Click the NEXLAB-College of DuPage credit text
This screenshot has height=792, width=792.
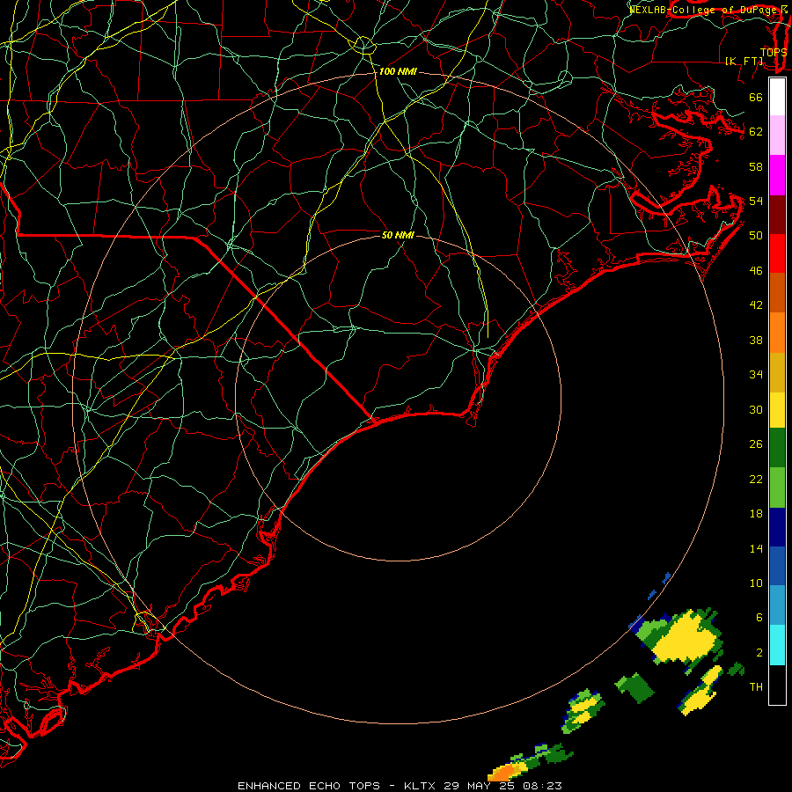705,10
